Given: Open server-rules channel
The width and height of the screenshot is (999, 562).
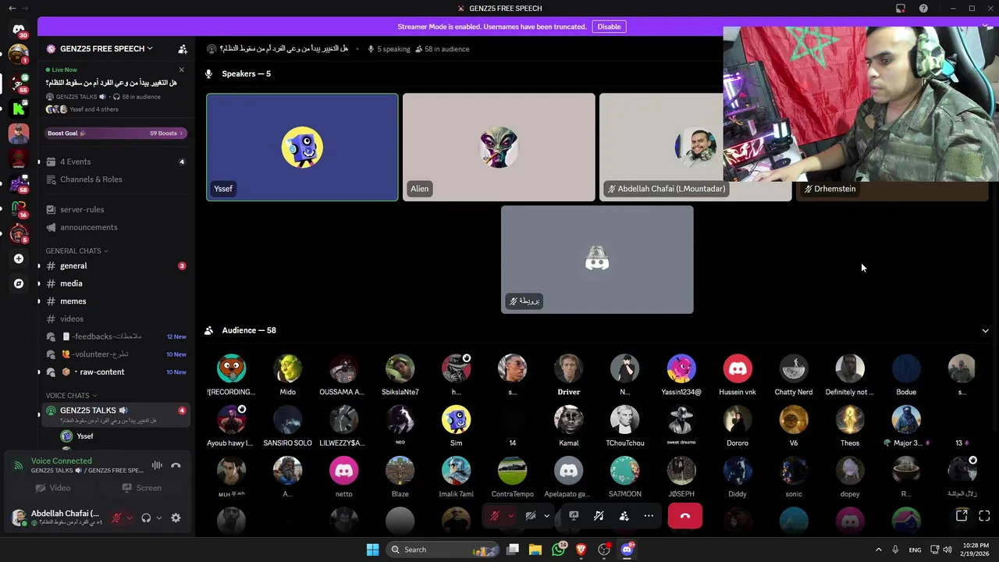Looking at the screenshot, I should [x=116, y=209].
